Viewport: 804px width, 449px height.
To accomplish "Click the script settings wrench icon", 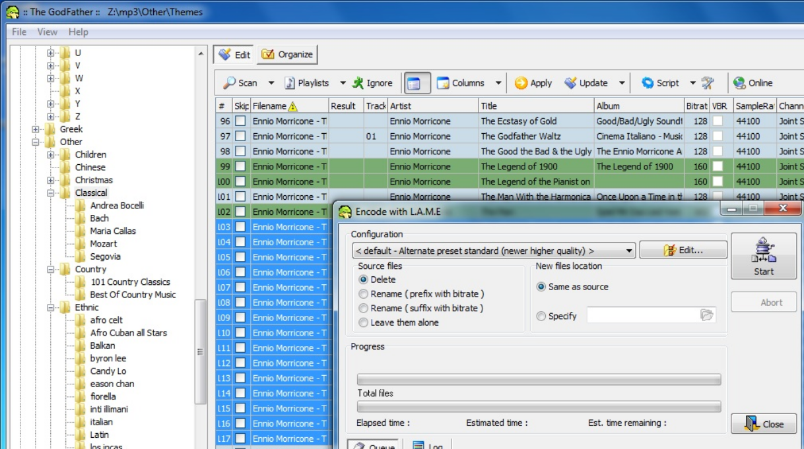I will pyautogui.click(x=708, y=83).
